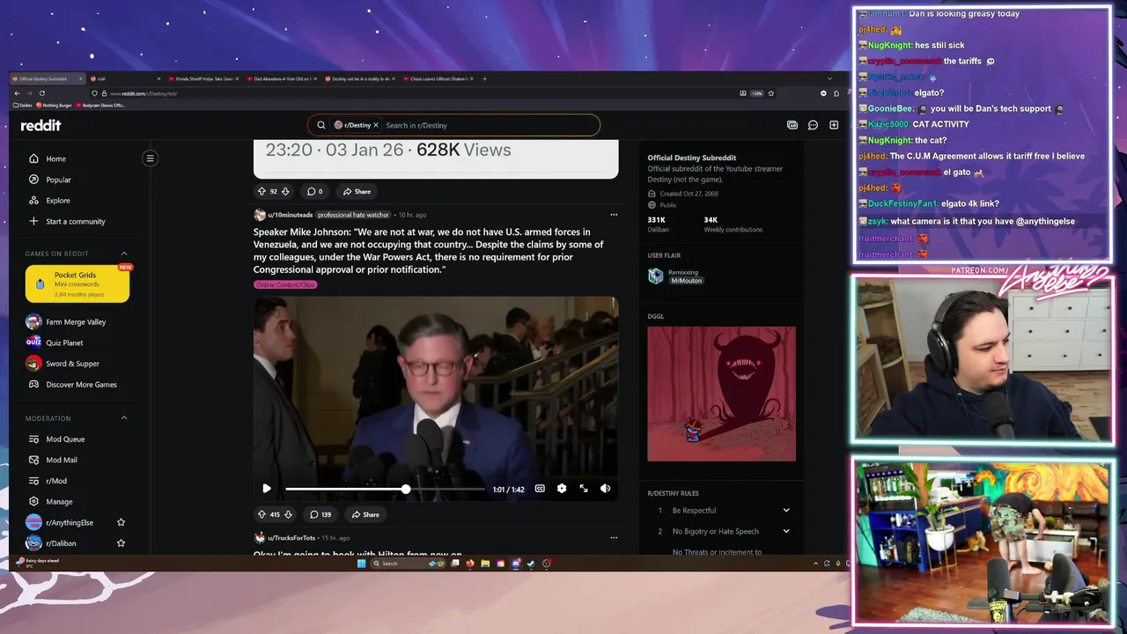Collapse the Reddit navigation sidebar
Image resolution: width=1127 pixels, height=634 pixels.
click(x=150, y=158)
